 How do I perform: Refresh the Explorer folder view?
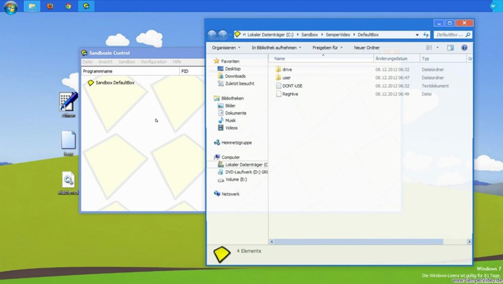(426, 35)
